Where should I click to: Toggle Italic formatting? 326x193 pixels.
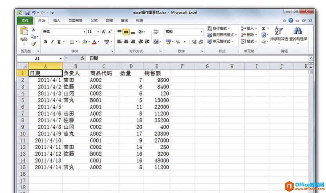52,42
